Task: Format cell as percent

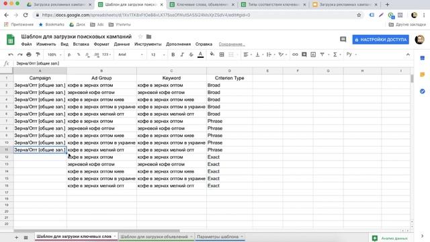Action: (79, 54)
